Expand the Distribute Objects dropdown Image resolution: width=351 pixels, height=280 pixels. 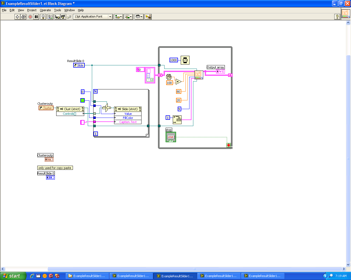point(128,17)
